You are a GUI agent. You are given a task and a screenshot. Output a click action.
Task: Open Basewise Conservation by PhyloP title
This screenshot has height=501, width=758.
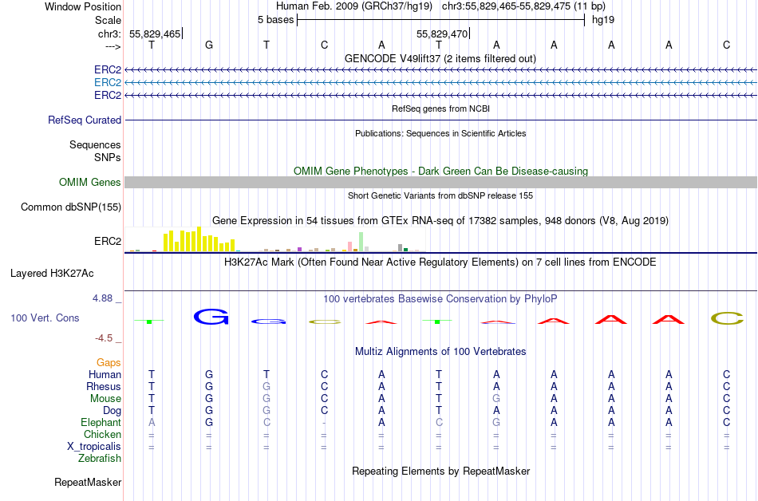tap(440, 299)
